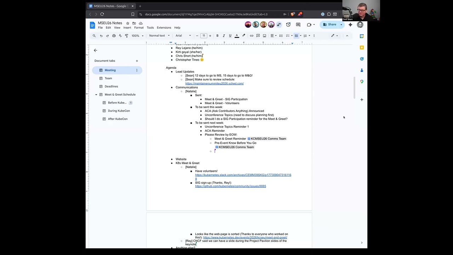Open the File menu

pos(101,28)
